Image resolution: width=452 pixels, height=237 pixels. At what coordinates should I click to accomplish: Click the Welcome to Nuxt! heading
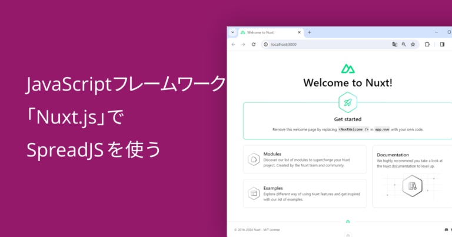pos(348,83)
